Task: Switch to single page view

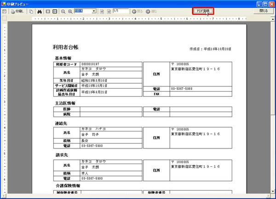Action: [x=48, y=11]
